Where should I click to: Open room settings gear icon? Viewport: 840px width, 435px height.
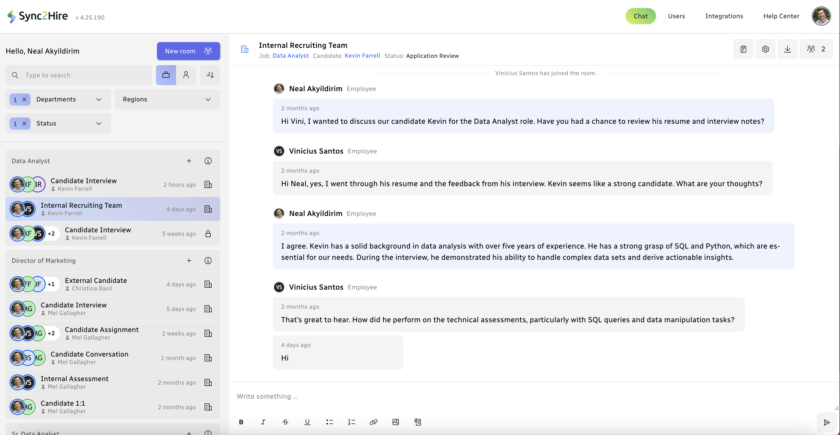pyautogui.click(x=765, y=49)
